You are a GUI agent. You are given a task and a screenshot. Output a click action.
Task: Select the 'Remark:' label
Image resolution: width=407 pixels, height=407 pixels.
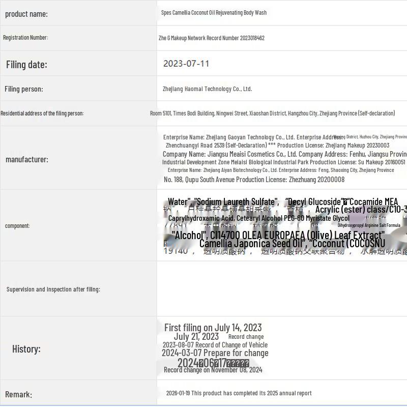[x=18, y=395]
